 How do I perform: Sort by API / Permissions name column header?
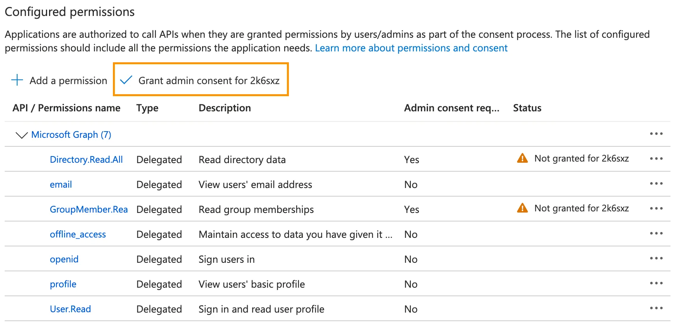point(66,108)
